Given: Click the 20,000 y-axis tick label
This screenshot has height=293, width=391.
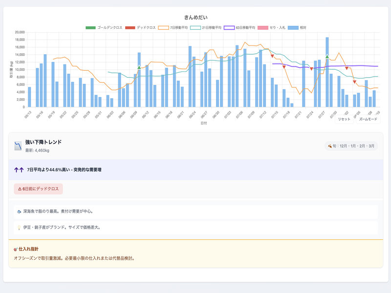Looking at the screenshot, I should tap(20, 32).
